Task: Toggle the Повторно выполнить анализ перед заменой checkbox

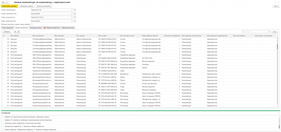Action: (32, 24)
